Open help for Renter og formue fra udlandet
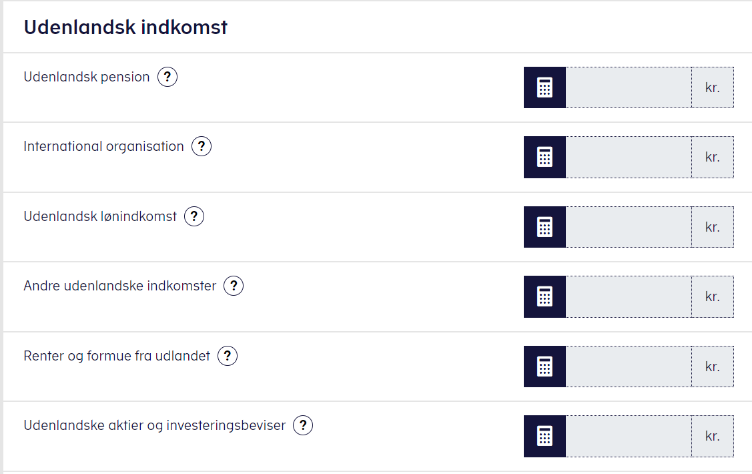Screen dimensions: 752x474 (228, 356)
